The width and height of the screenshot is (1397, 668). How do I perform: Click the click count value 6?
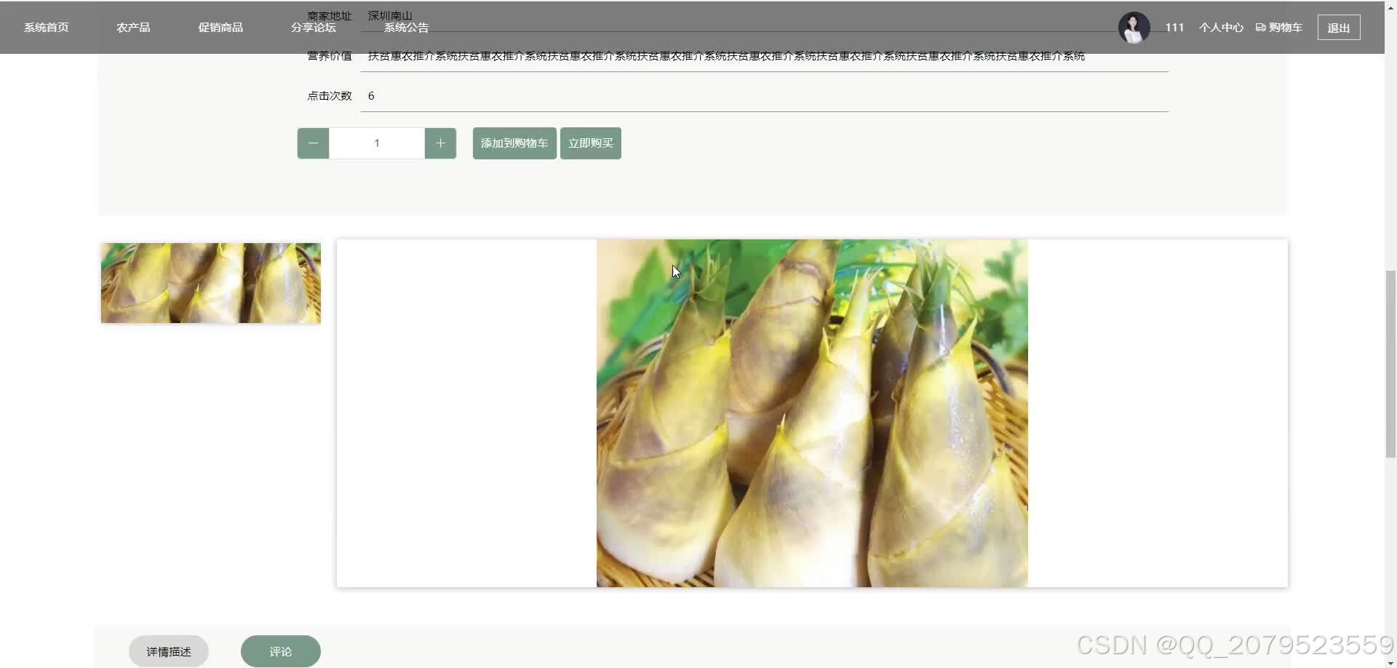371,96
